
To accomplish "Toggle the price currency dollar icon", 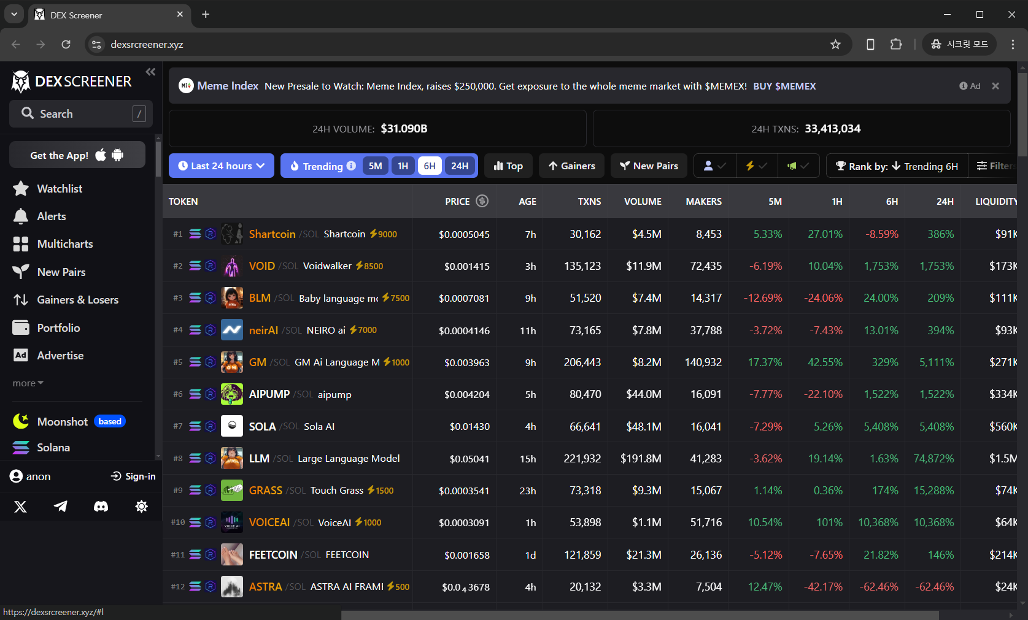I will click(x=482, y=201).
